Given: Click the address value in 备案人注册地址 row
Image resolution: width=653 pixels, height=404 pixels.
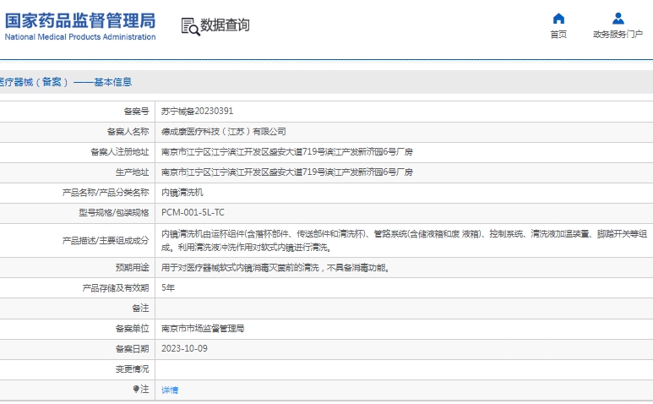Looking at the screenshot, I should [287, 152].
